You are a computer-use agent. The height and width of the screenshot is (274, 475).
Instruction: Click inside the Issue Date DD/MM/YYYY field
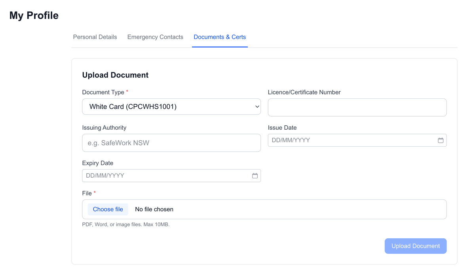(x=348, y=140)
